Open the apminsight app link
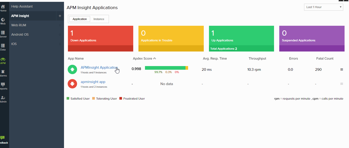Screen dimensions: 349x148 [93, 82]
